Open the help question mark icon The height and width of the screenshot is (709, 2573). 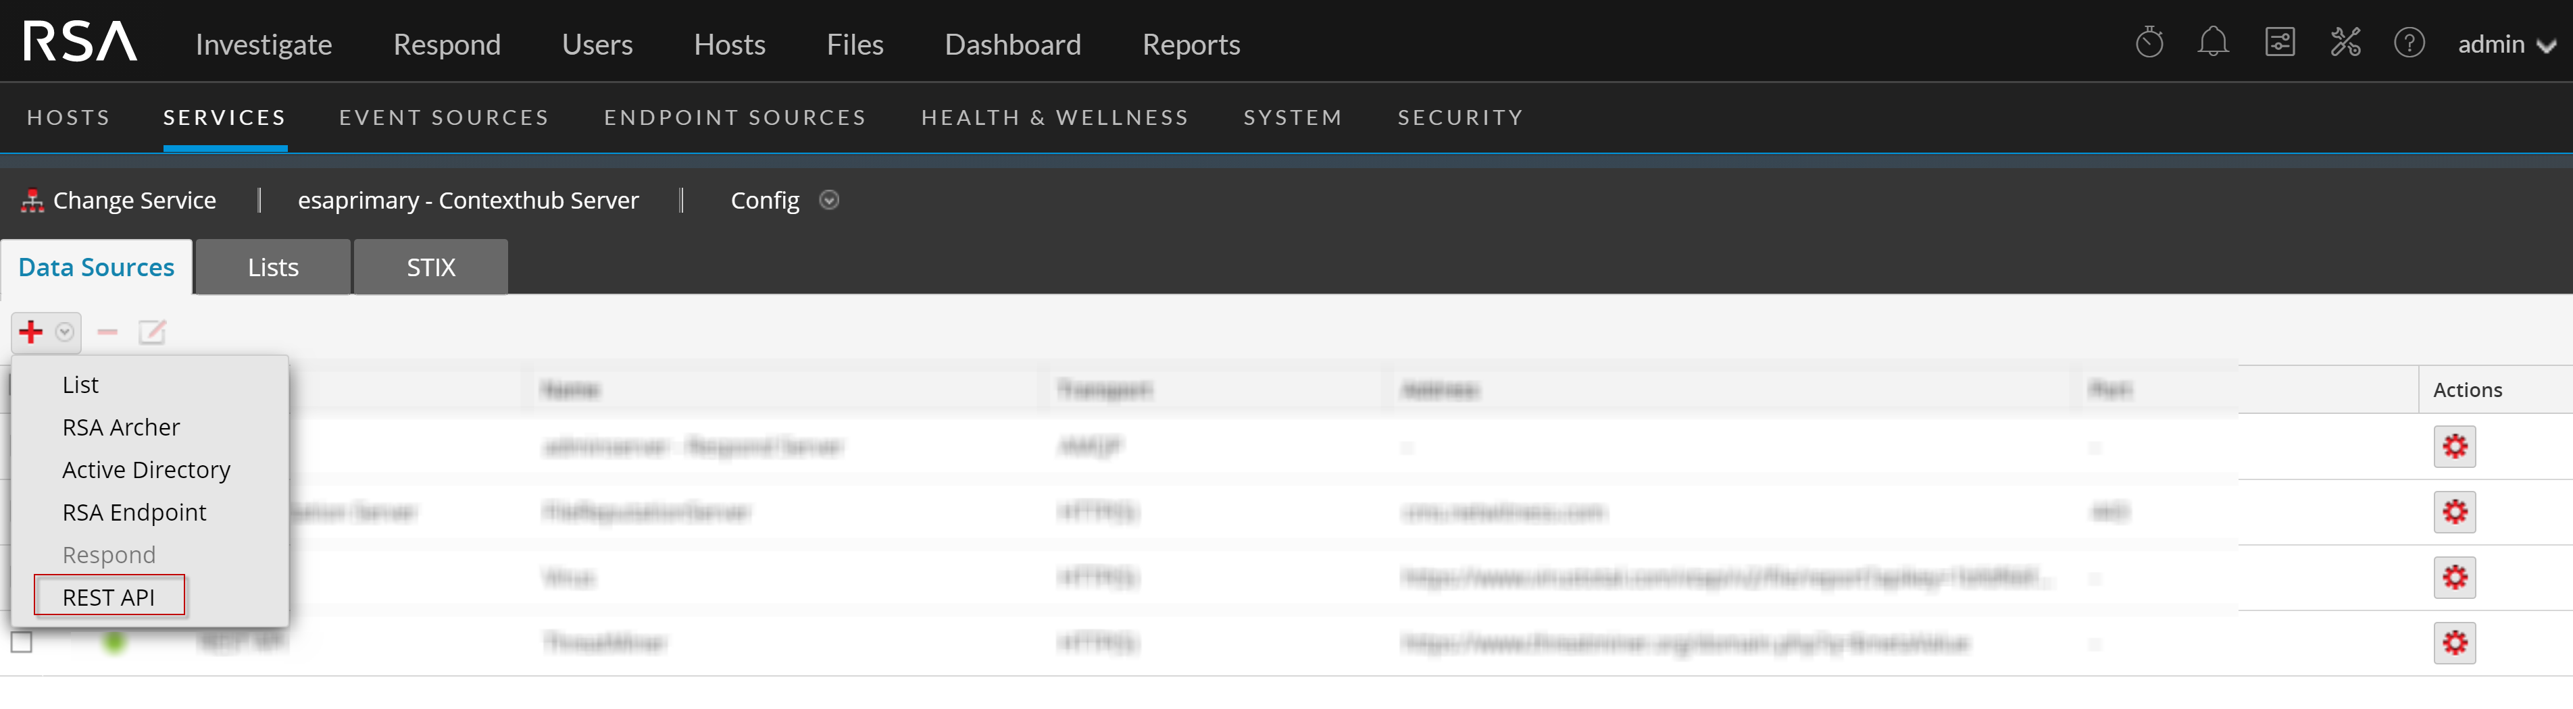tap(2408, 43)
